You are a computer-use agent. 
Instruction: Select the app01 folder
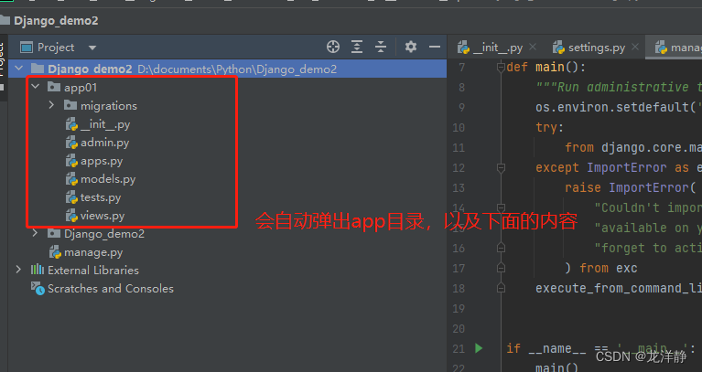[x=81, y=87]
